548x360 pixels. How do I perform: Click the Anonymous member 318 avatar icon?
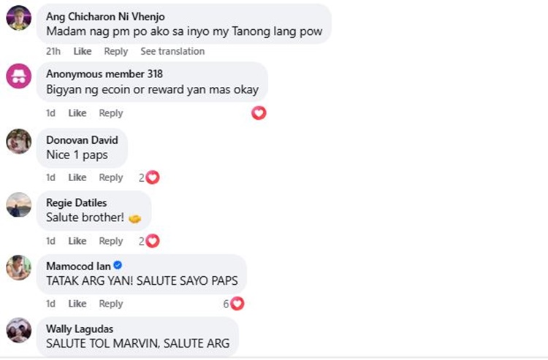pos(19,76)
